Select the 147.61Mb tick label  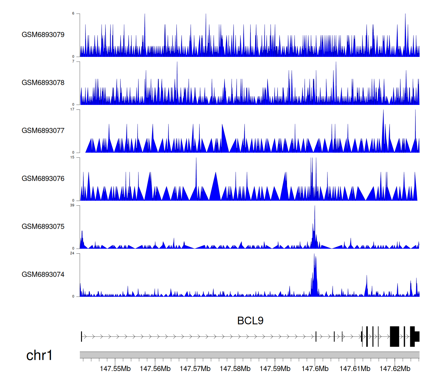pos(355,369)
